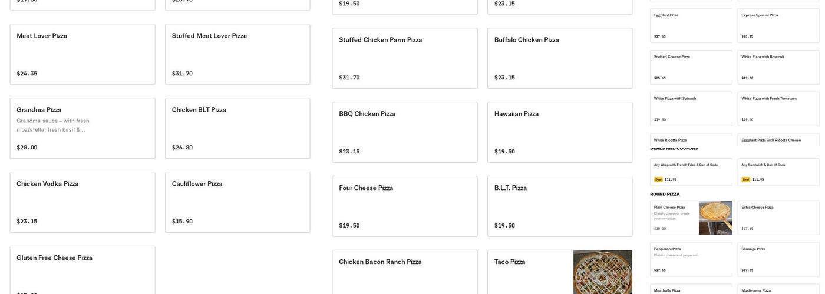Open the Plain Cheese Pizza photo
Screen dimensions: 825x294
pyautogui.click(x=715, y=218)
